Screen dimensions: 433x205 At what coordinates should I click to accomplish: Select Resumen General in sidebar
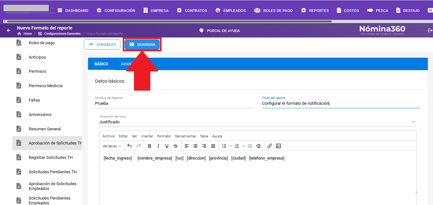(47, 129)
